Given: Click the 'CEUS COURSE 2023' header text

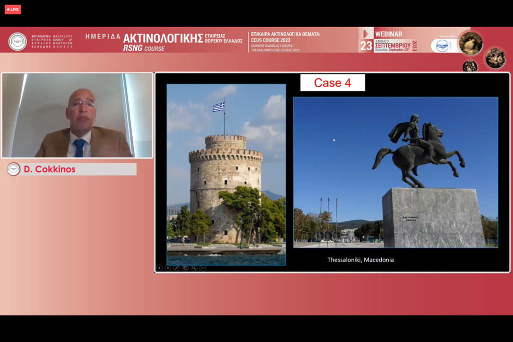Looking at the screenshot, I should click(x=271, y=40).
